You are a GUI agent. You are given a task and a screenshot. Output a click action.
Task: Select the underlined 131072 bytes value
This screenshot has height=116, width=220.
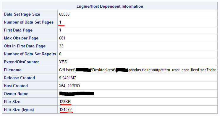click(66, 110)
